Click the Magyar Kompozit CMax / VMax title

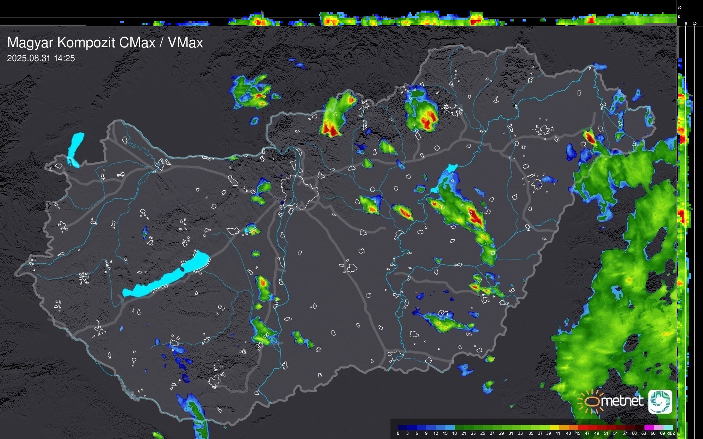(x=105, y=43)
